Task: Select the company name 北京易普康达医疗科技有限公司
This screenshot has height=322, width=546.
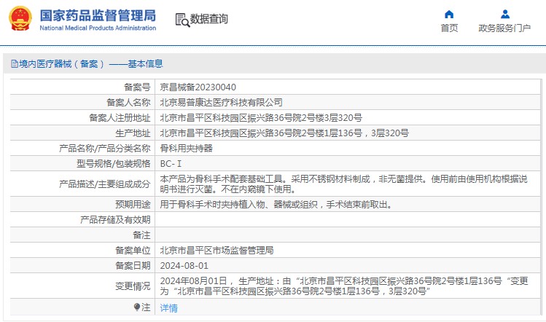Action: [221, 102]
